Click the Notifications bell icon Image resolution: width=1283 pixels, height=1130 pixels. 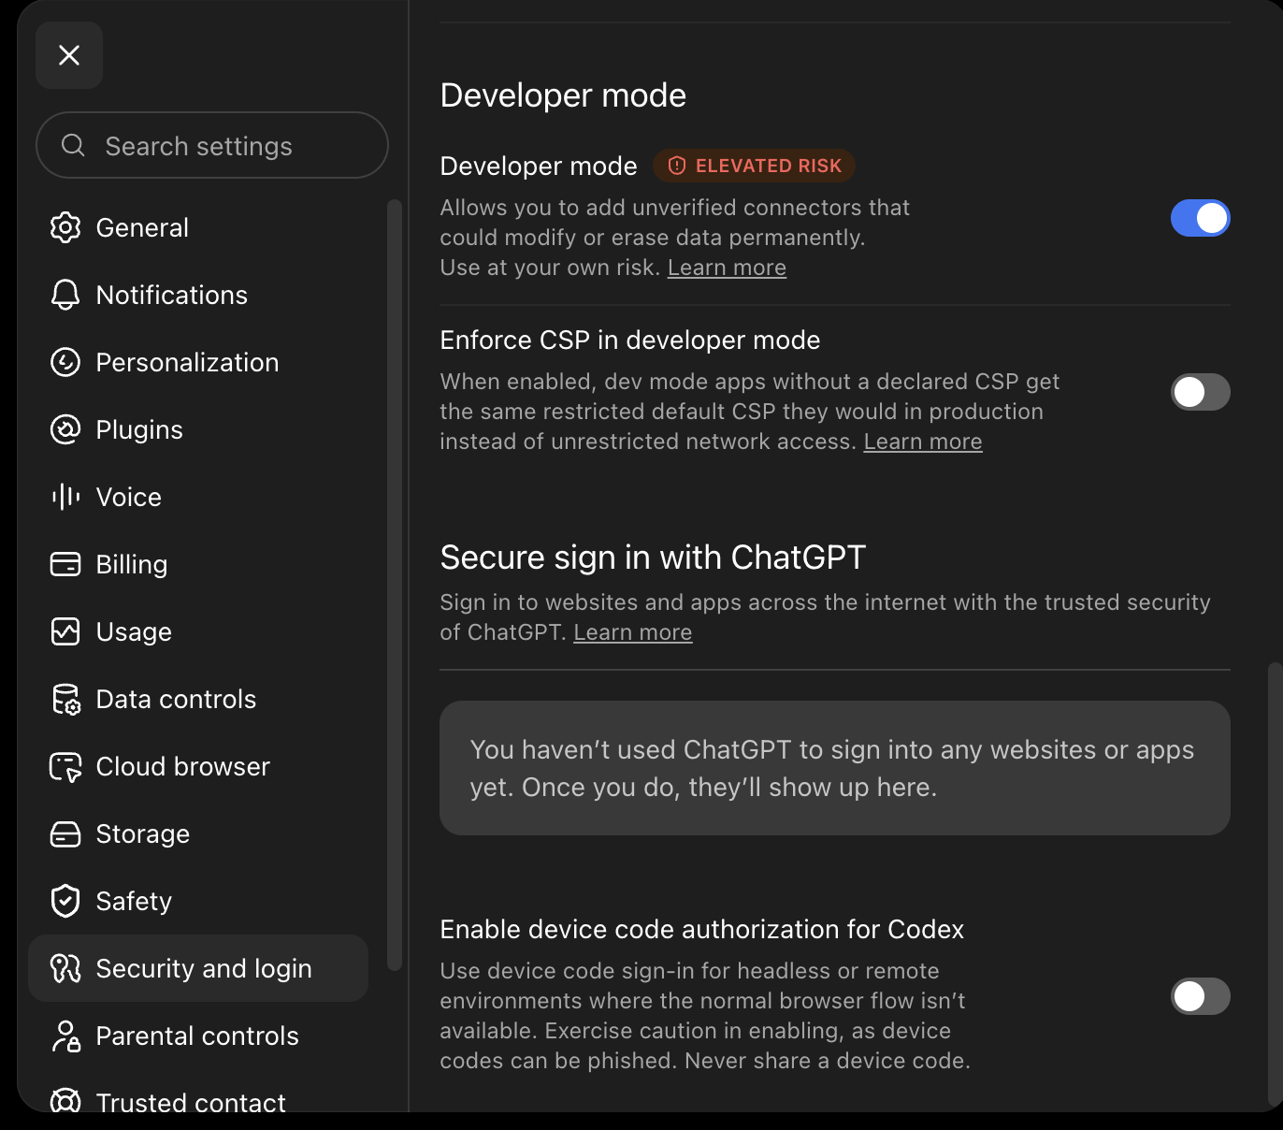[x=65, y=295]
